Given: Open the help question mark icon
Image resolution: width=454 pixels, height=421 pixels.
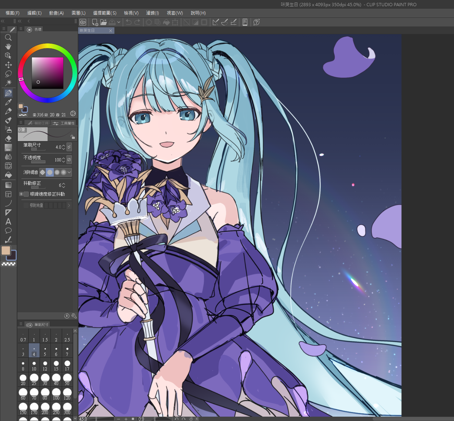Looking at the screenshot, I should [x=256, y=22].
